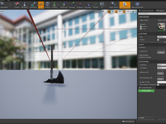166x124 pixels.
Task: Click the Screen Size value field
Action: (x=161, y=52)
